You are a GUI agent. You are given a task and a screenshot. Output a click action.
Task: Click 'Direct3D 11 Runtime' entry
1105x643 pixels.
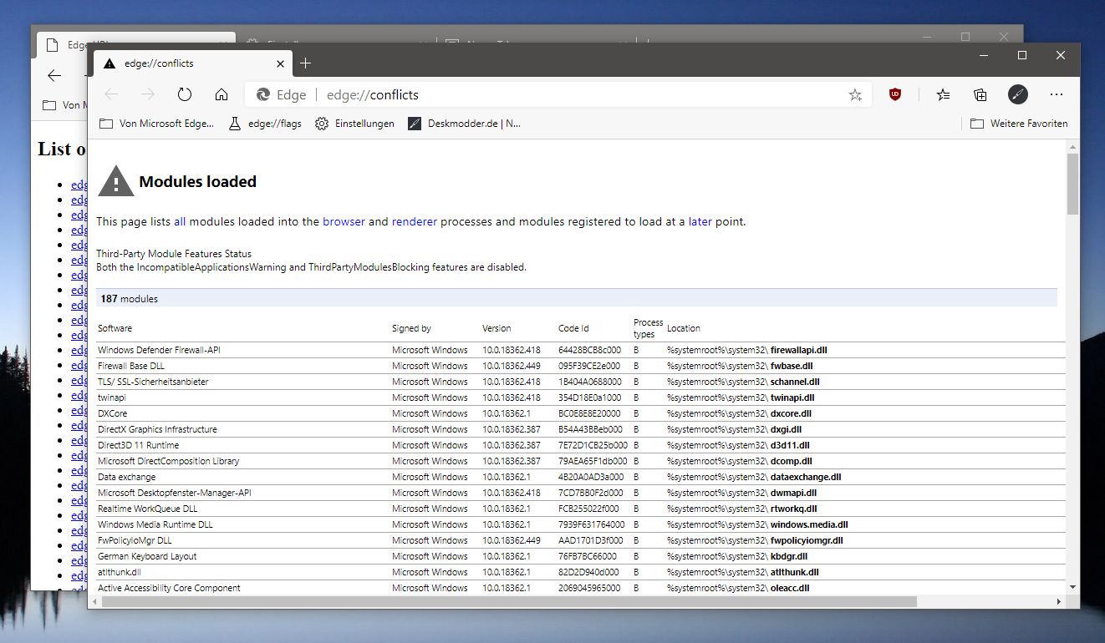pyautogui.click(x=138, y=445)
